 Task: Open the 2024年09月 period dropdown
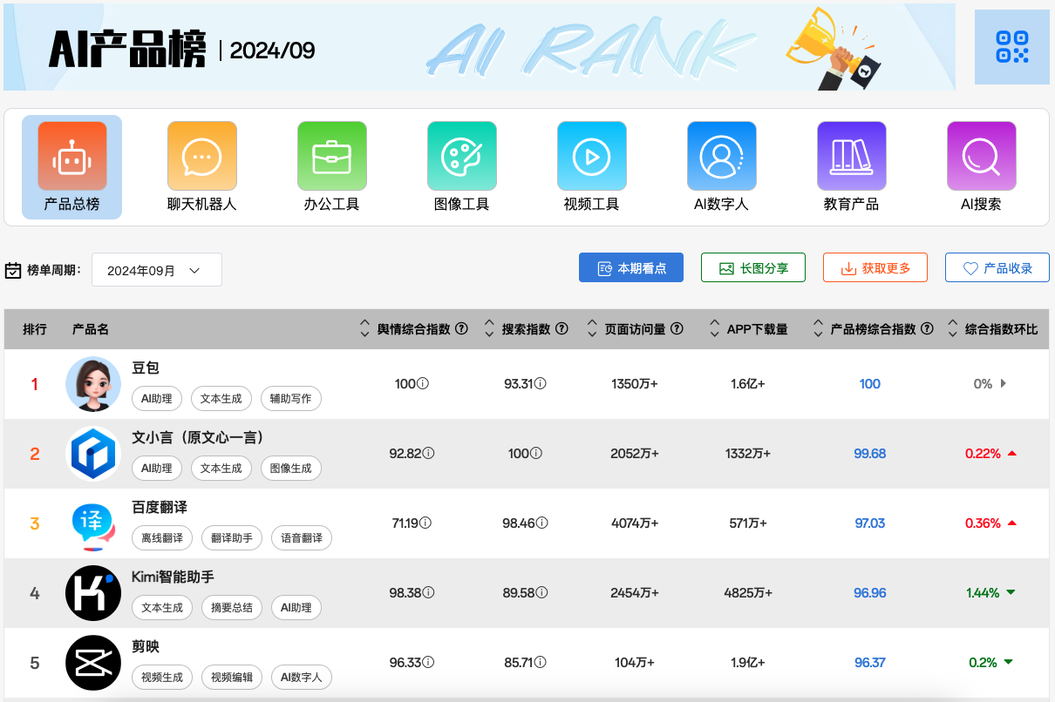(x=157, y=270)
